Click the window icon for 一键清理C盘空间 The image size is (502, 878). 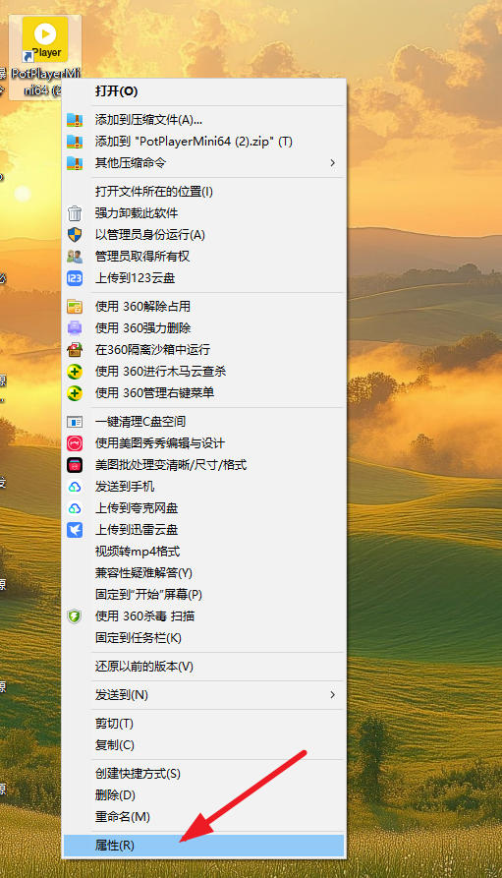tap(75, 422)
